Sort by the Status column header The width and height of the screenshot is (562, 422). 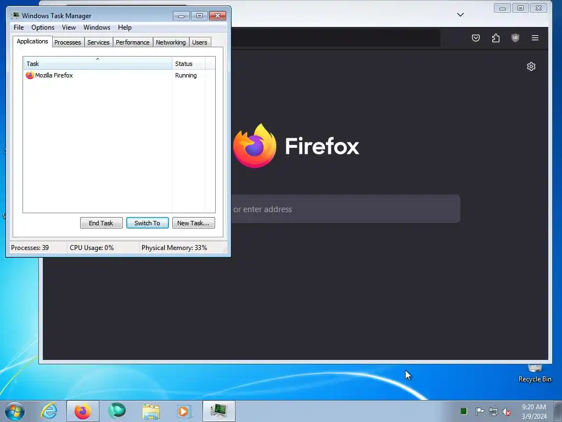coord(189,64)
